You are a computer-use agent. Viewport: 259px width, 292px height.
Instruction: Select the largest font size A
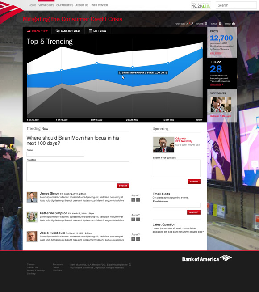pos(192,23)
